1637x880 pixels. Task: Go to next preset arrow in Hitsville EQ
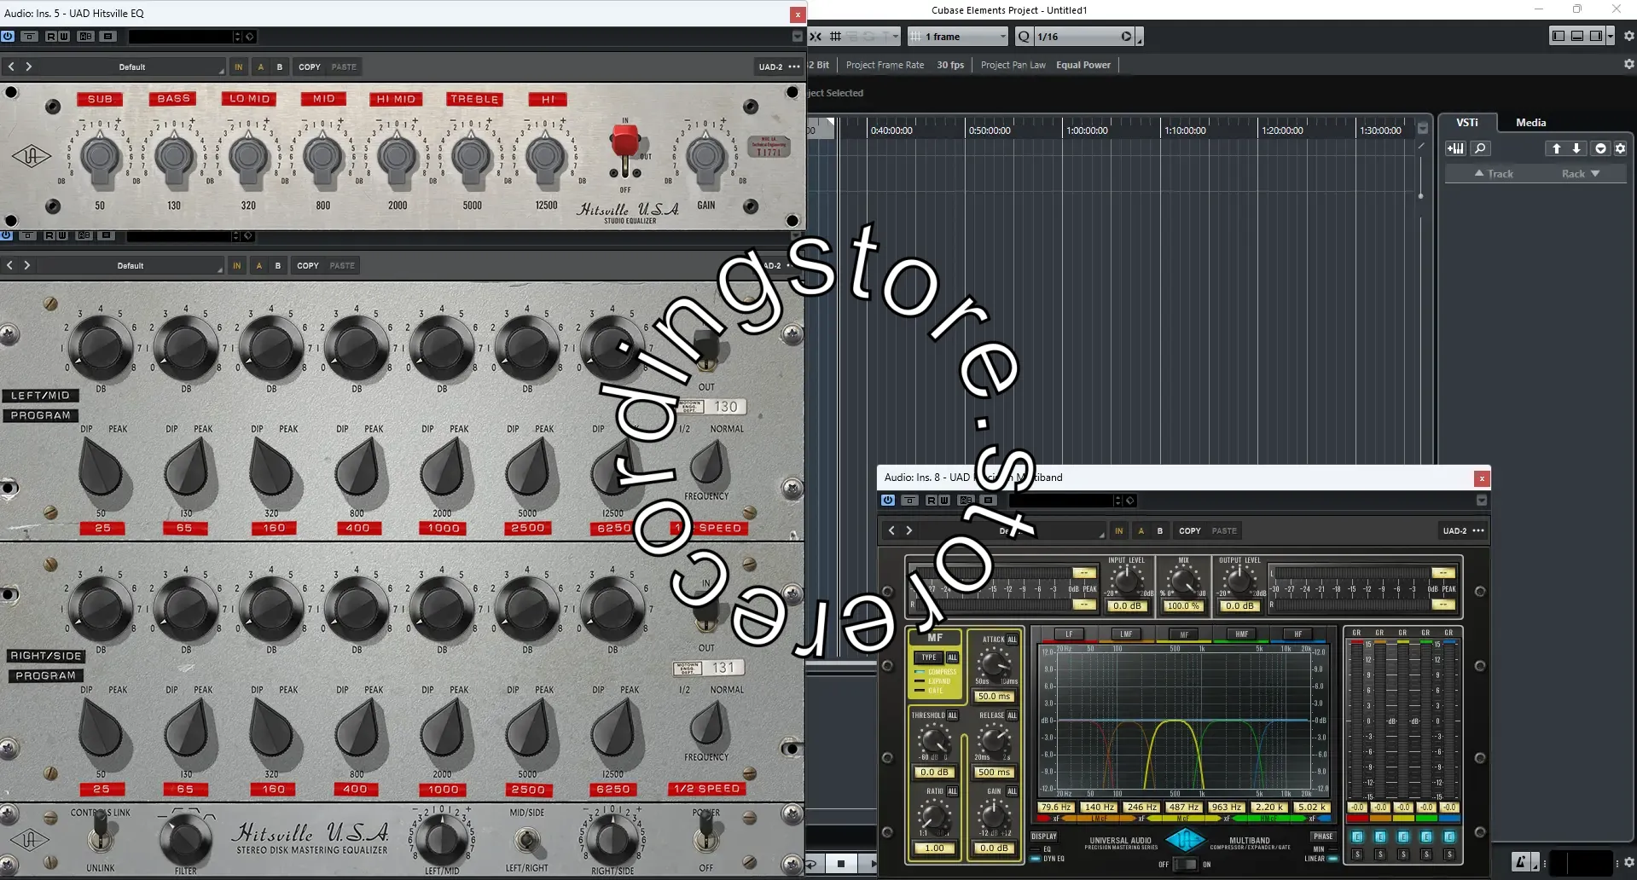(28, 67)
